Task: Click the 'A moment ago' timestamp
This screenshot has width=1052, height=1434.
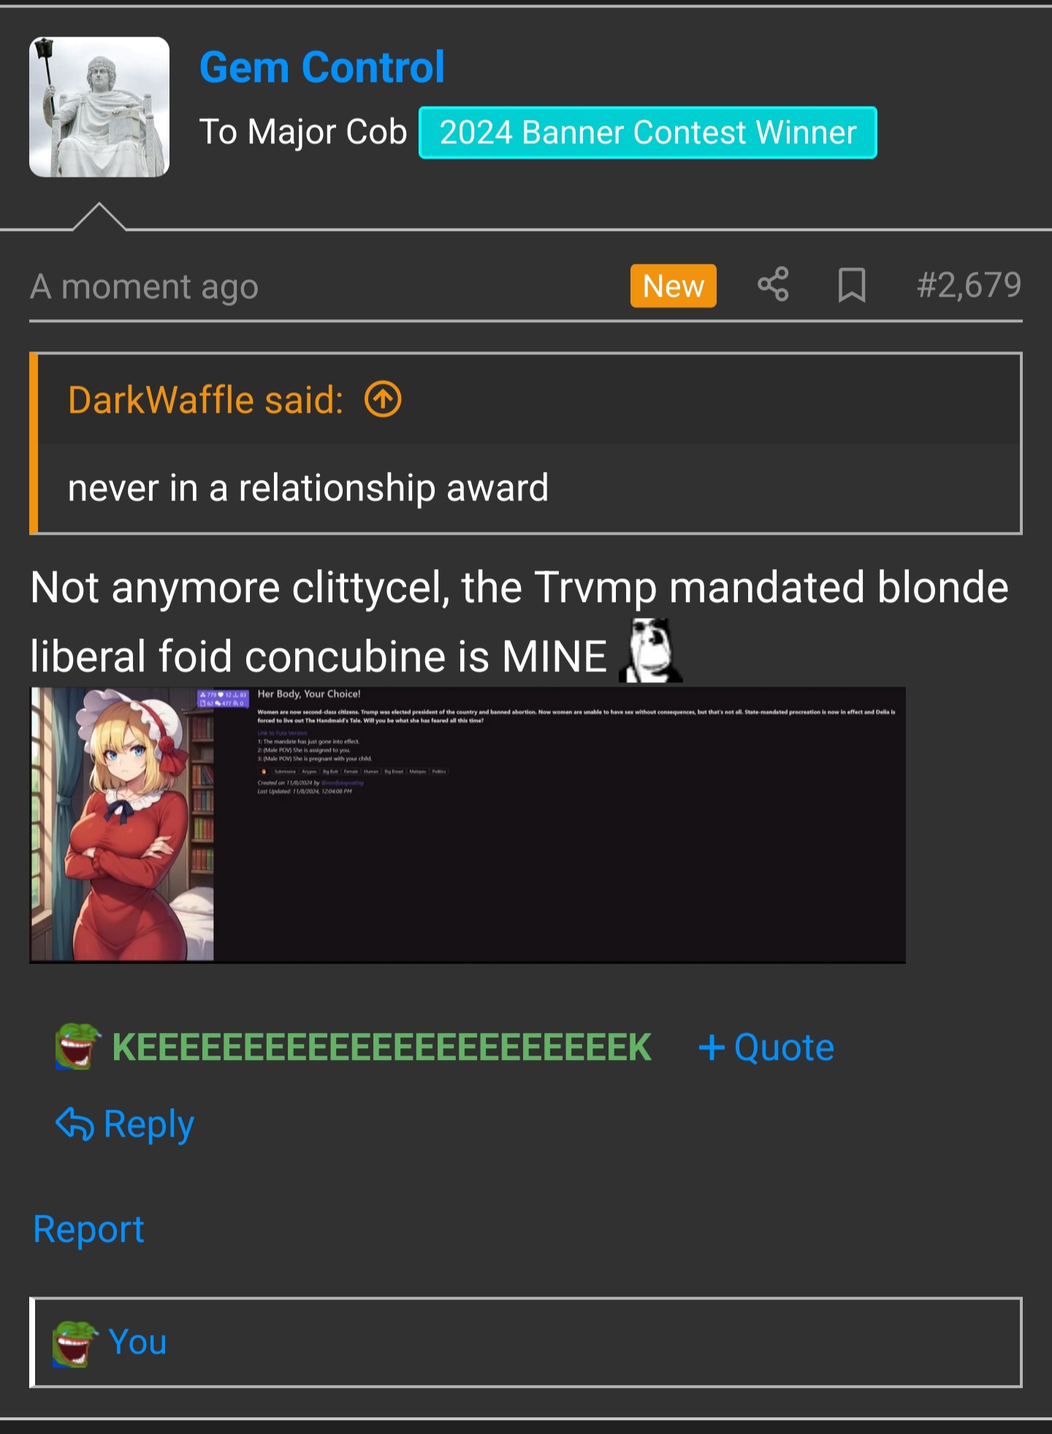Action: pos(144,286)
